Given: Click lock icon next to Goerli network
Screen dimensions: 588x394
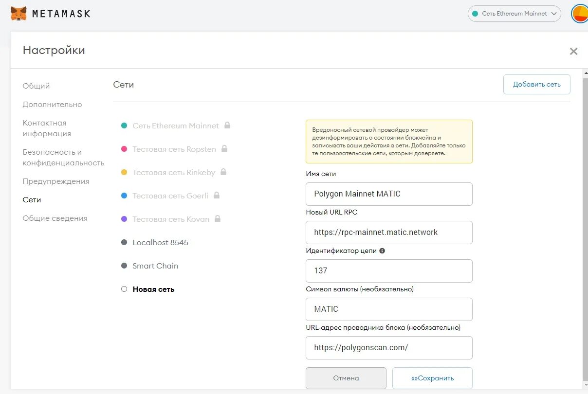Looking at the screenshot, I should pyautogui.click(x=216, y=195).
